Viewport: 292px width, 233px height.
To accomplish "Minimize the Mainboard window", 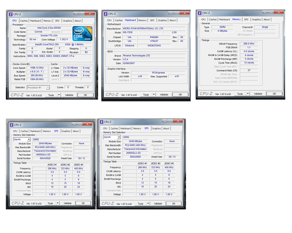I will pos(171,13).
